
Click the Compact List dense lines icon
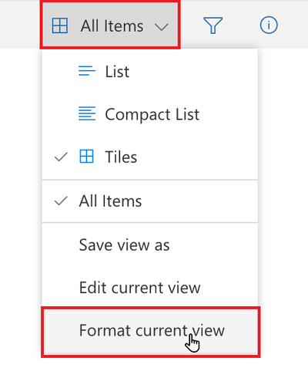[87, 113]
